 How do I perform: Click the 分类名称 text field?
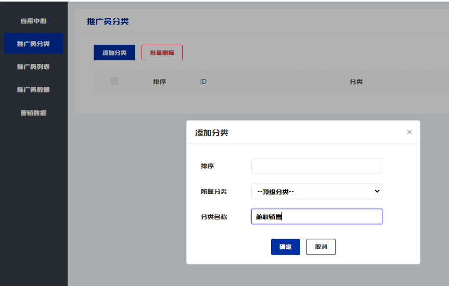click(316, 217)
